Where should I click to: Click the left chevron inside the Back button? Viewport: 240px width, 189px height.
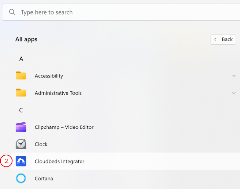coord(215,39)
